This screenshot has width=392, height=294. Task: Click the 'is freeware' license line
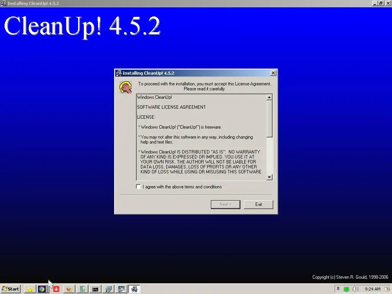(180, 127)
